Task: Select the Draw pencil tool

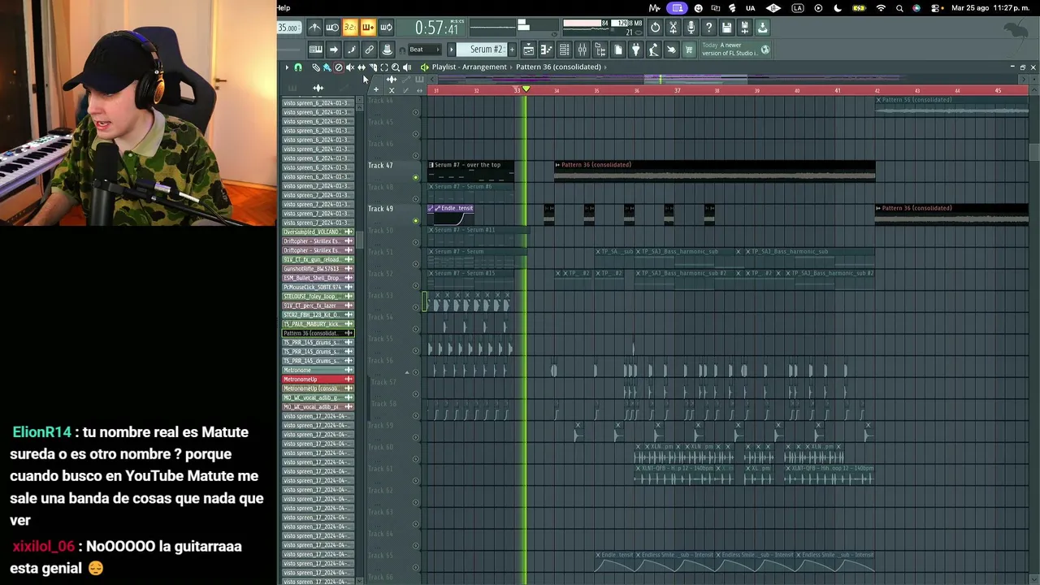Action: click(316, 67)
